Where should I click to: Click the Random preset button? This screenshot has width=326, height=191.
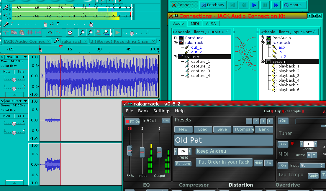183,164
